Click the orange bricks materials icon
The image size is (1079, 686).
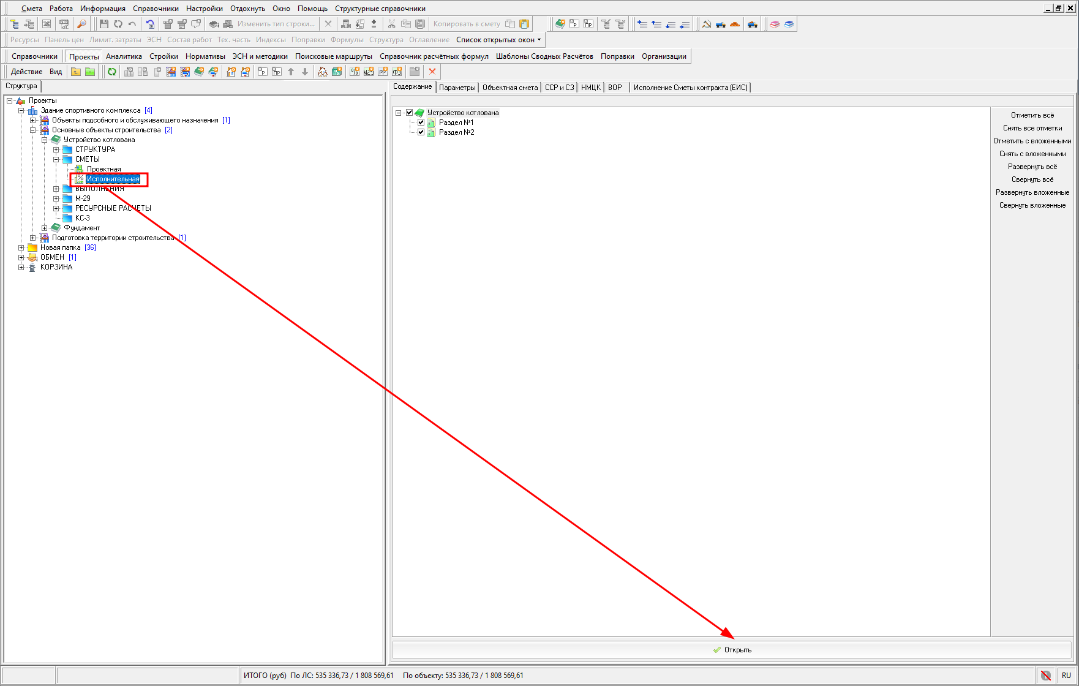735,24
